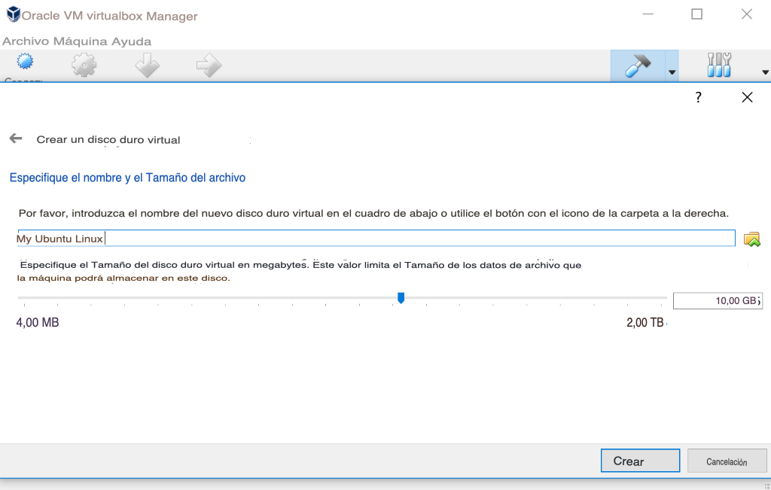
Task: Click the Discard down-arrow toolbar icon
Action: coord(147,65)
